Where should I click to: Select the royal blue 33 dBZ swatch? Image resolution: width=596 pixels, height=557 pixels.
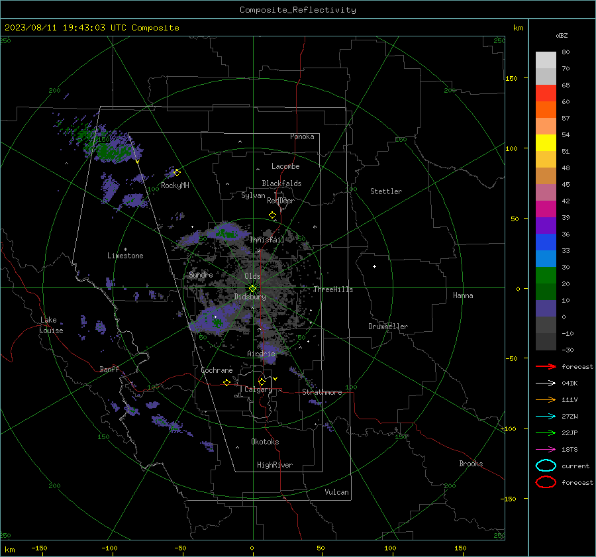tap(546, 242)
